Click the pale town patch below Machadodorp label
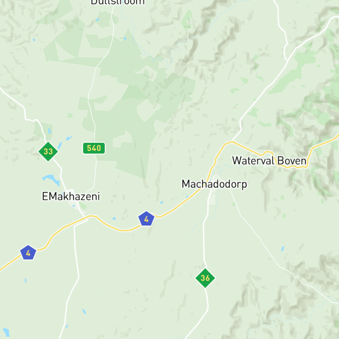 (213, 198)
